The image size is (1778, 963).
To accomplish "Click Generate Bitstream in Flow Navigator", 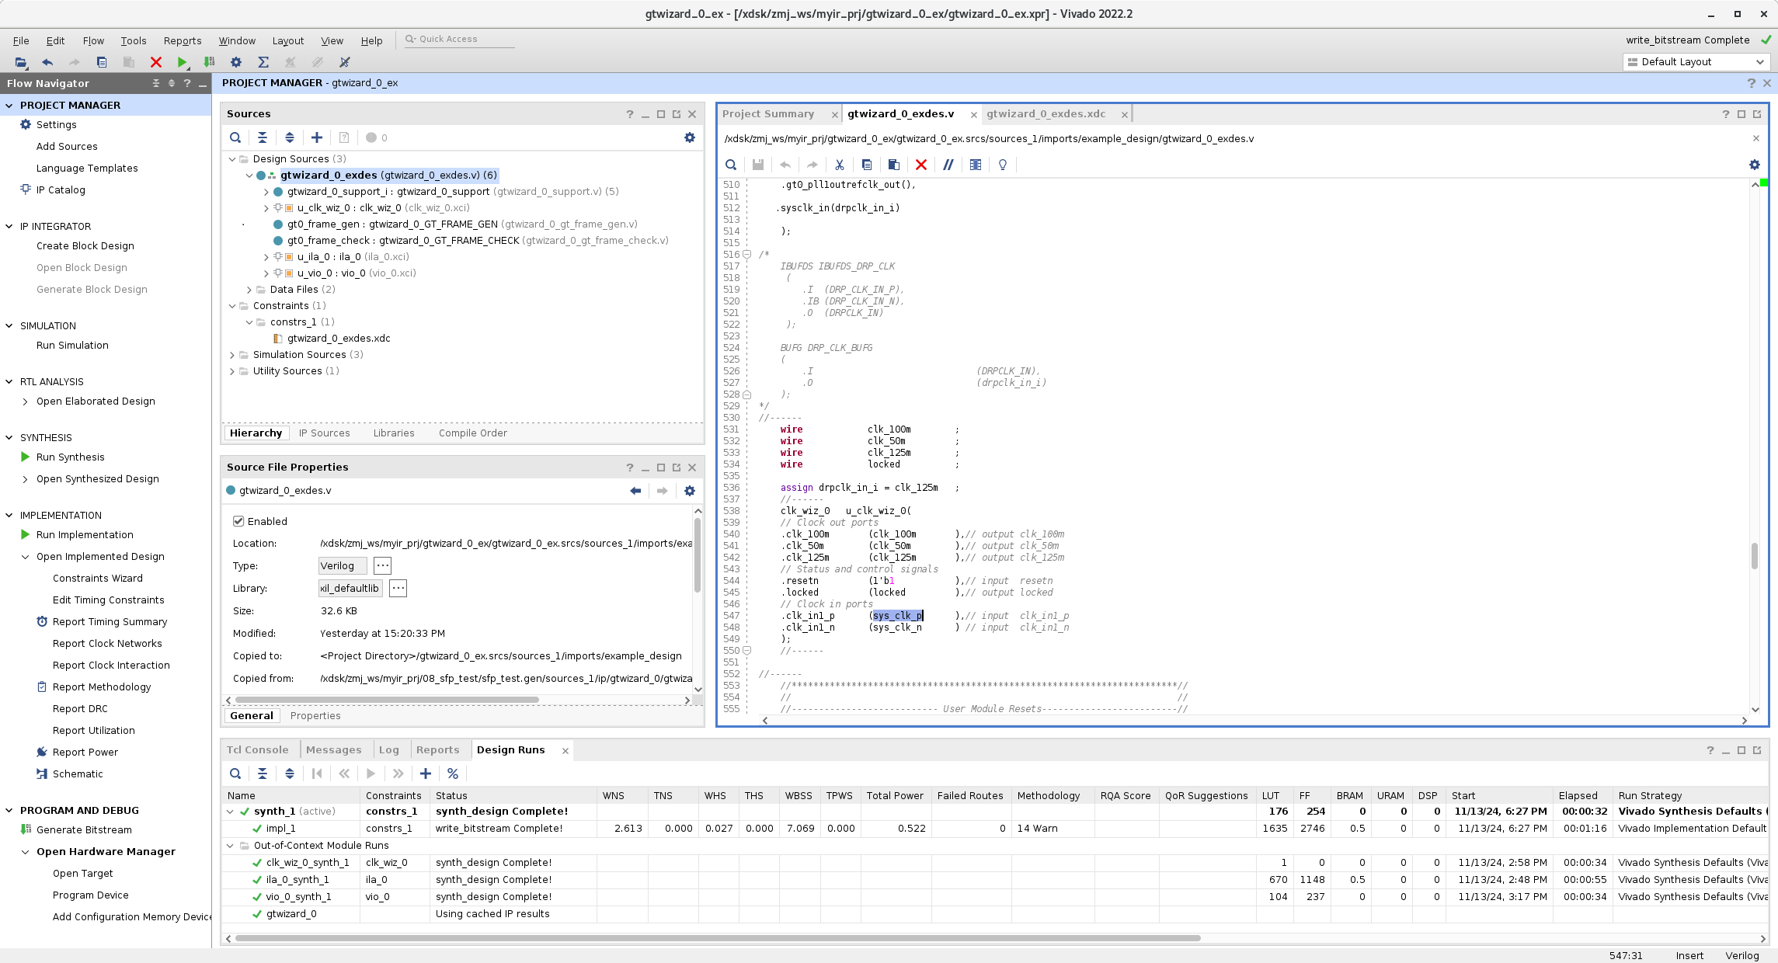I will [x=84, y=830].
